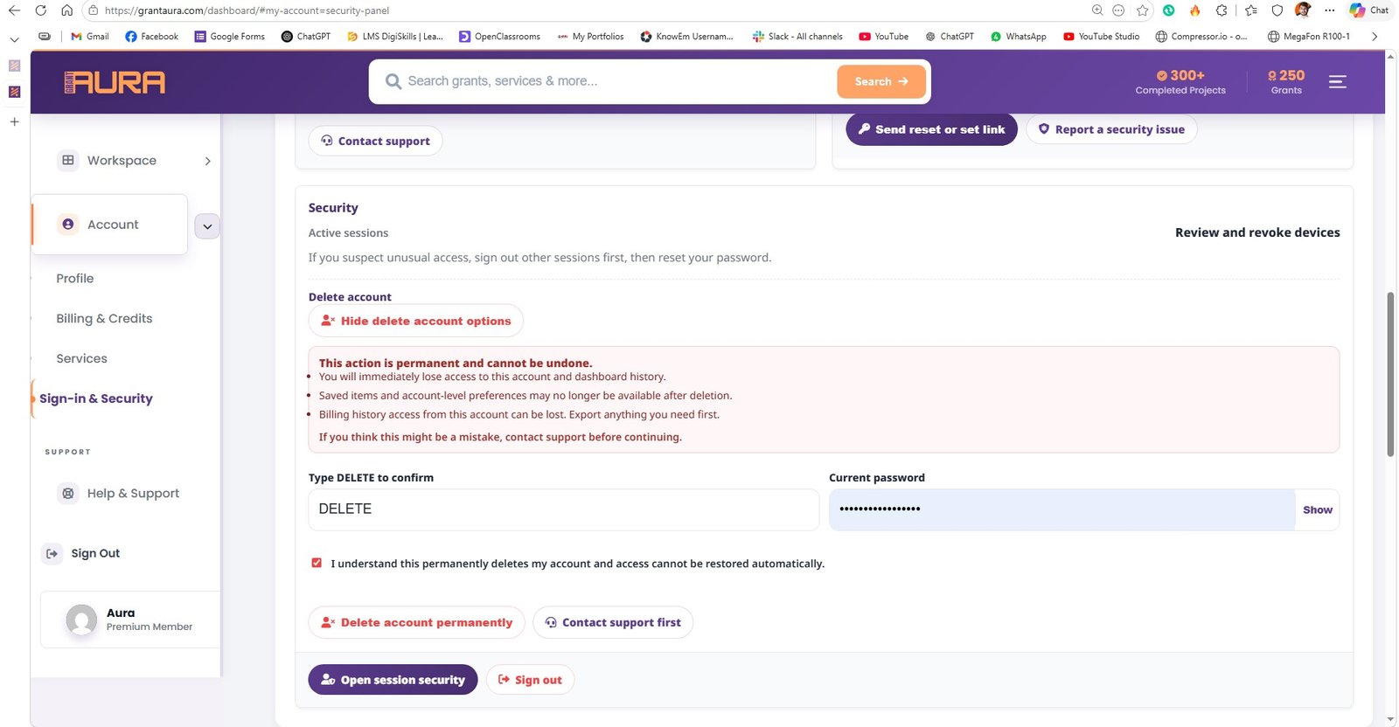This screenshot has height=727, width=1399.
Task: Uncheck the permanent deletion acknowledgment checkbox
Action: tap(317, 563)
